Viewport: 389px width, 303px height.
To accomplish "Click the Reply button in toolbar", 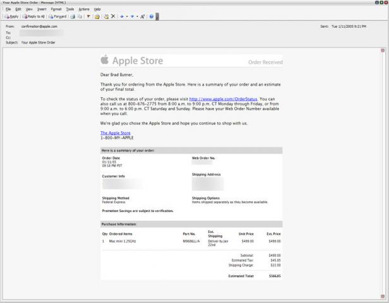I will 11,16.
